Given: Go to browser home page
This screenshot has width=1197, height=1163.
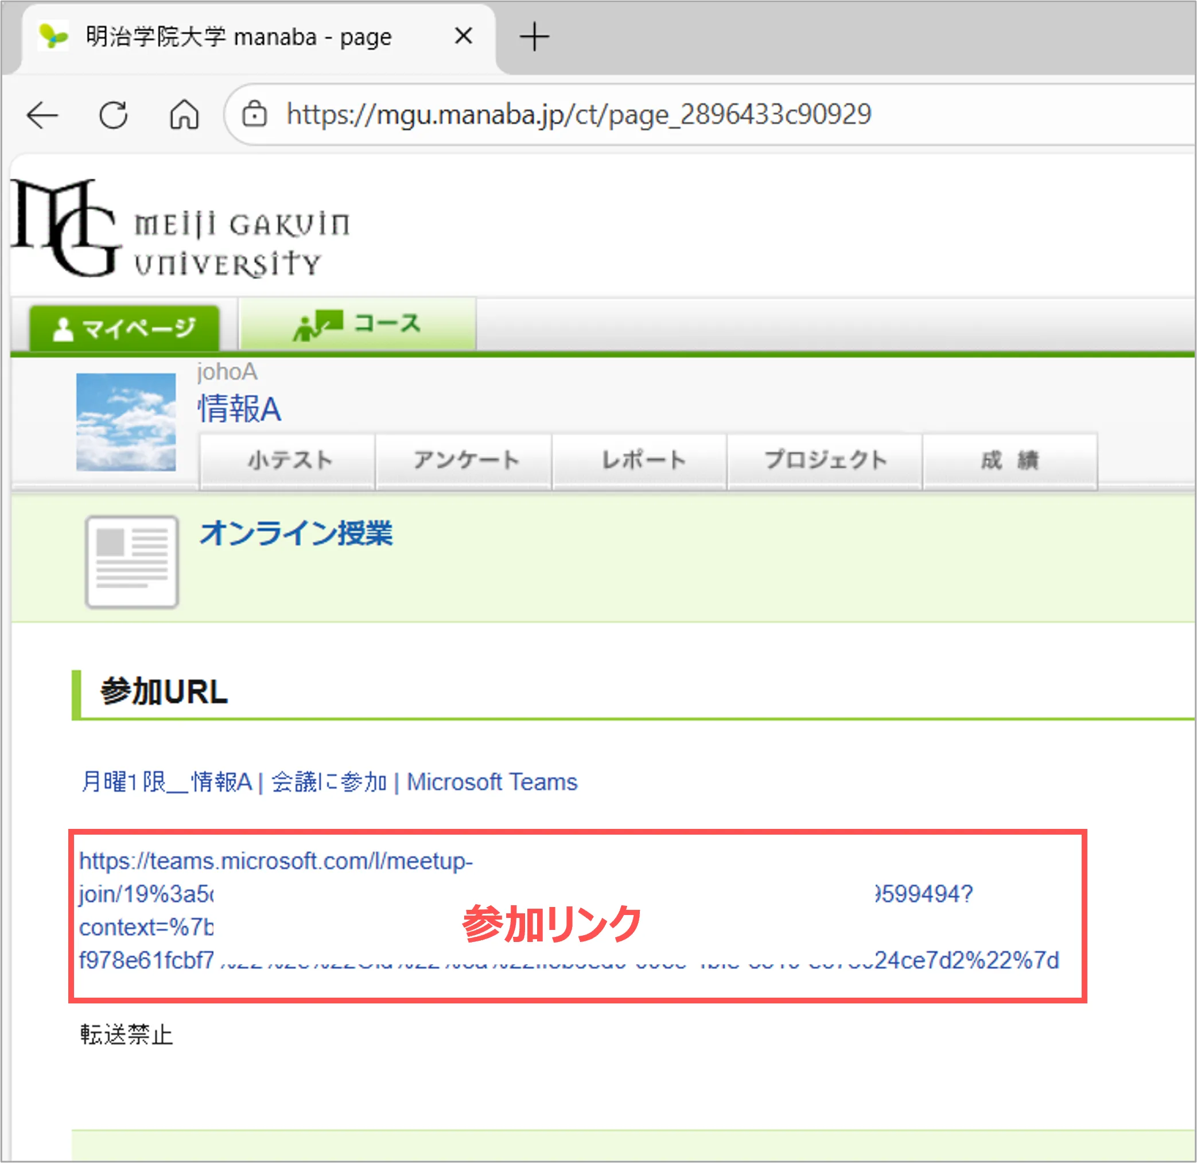Looking at the screenshot, I should 184,115.
